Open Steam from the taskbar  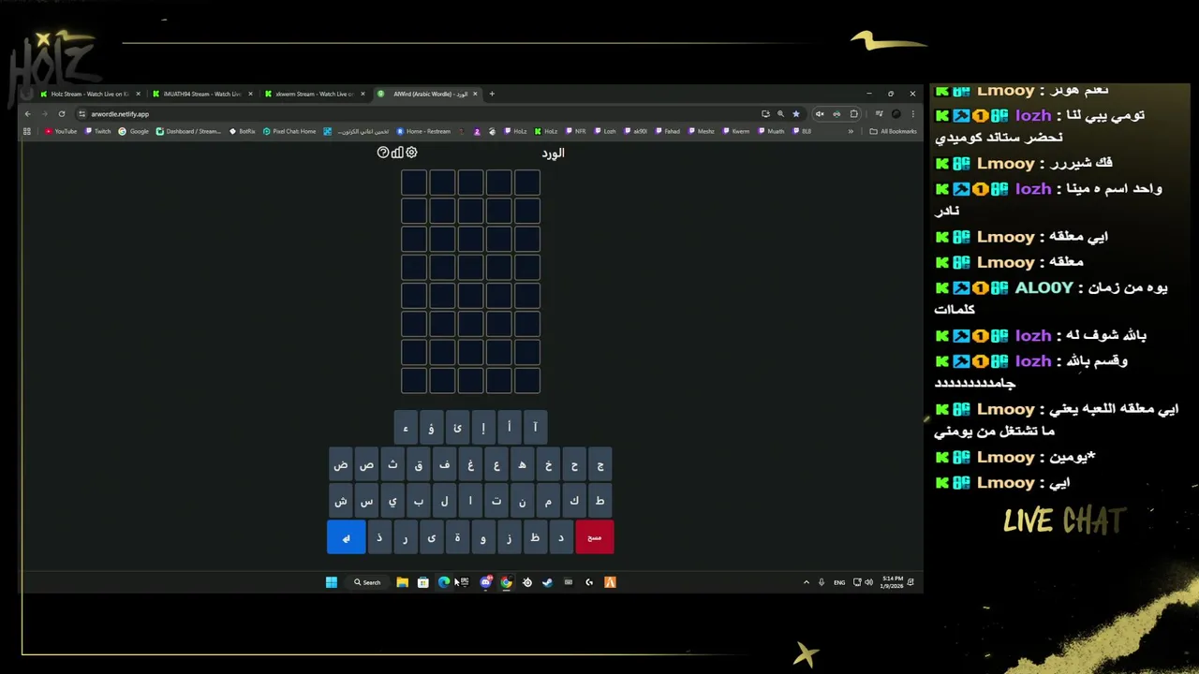click(547, 582)
